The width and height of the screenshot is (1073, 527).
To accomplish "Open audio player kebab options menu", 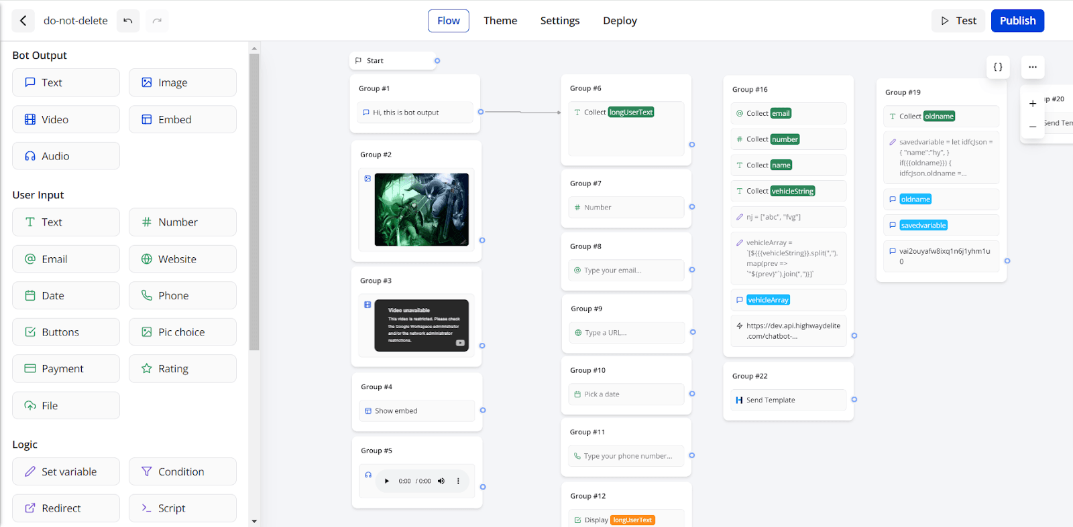I will [x=459, y=481].
